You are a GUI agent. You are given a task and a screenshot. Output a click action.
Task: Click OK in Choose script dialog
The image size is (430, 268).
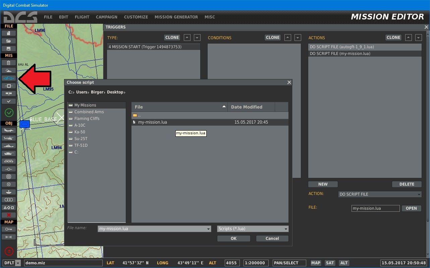coord(234,239)
